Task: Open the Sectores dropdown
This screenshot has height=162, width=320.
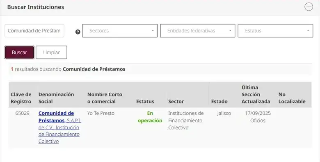Action: pos(120,31)
